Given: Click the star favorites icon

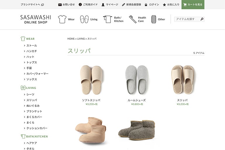Looking at the screenshot, I should pyautogui.click(x=165, y=5).
